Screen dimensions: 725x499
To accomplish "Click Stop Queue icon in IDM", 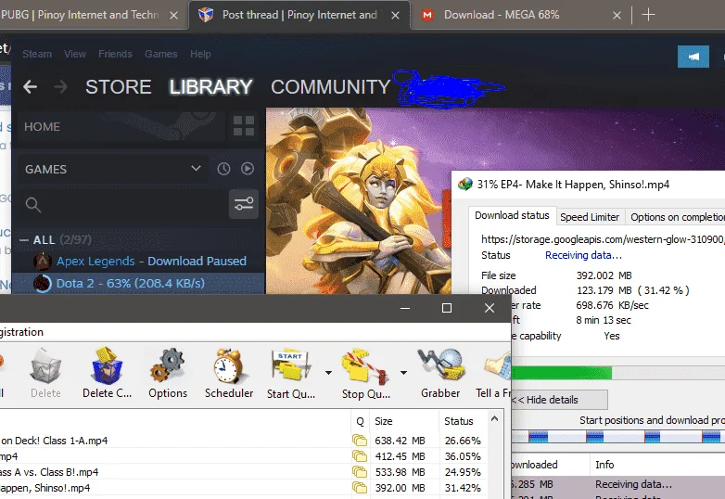I will click(366, 374).
